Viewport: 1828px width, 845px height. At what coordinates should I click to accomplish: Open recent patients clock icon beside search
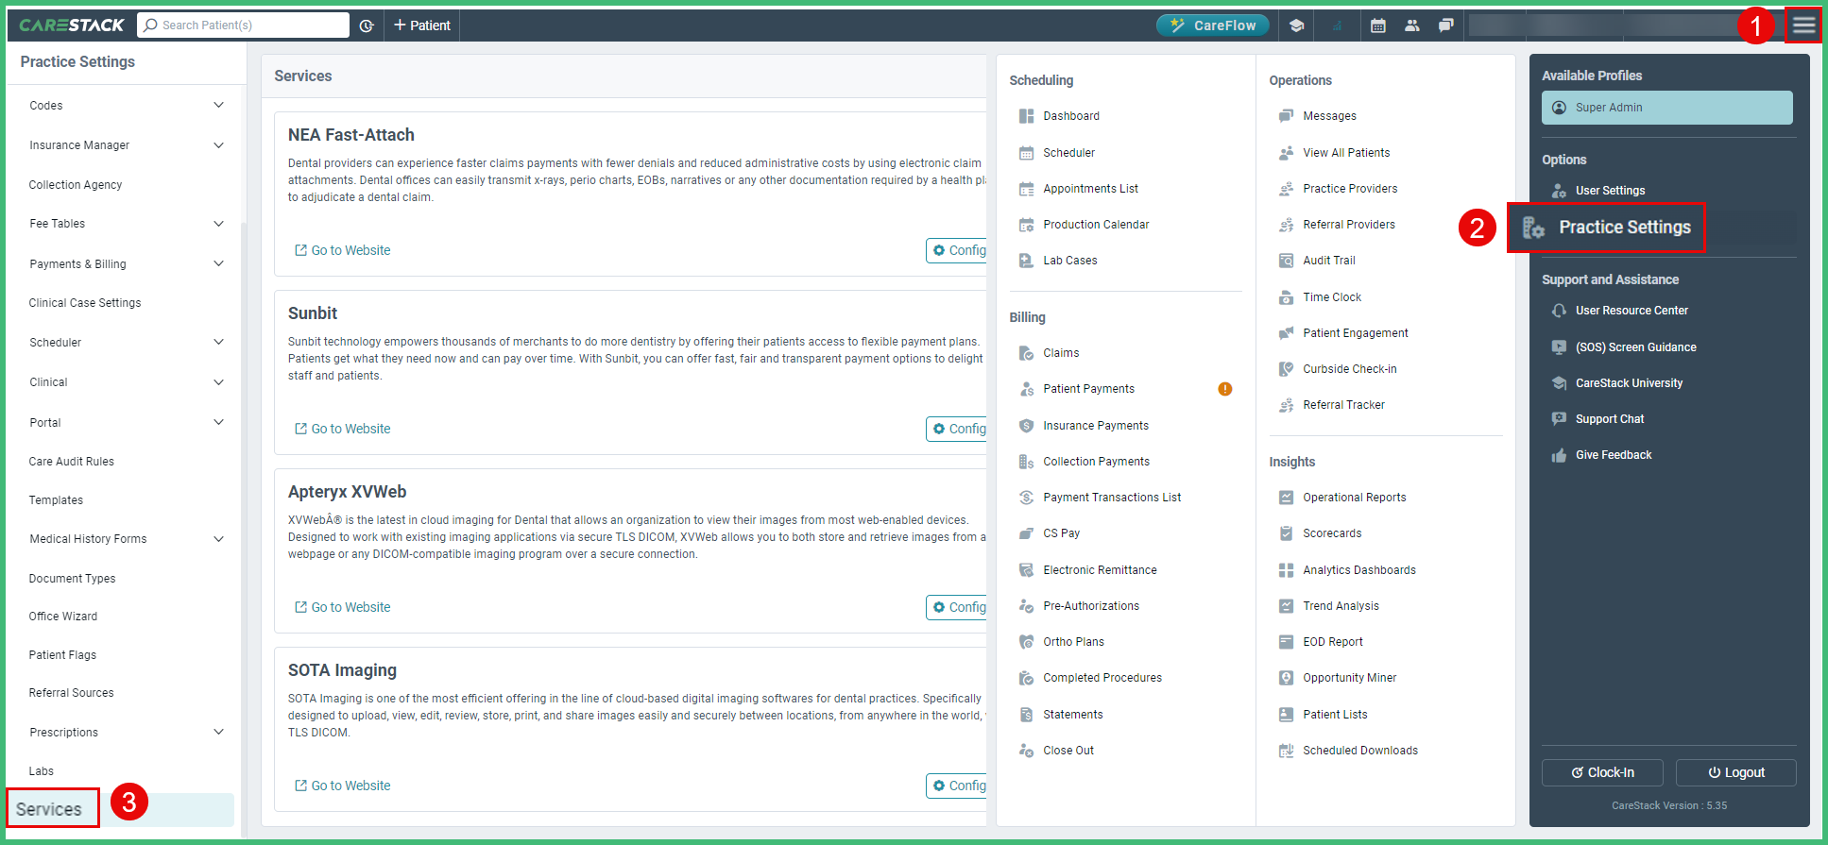click(x=367, y=25)
